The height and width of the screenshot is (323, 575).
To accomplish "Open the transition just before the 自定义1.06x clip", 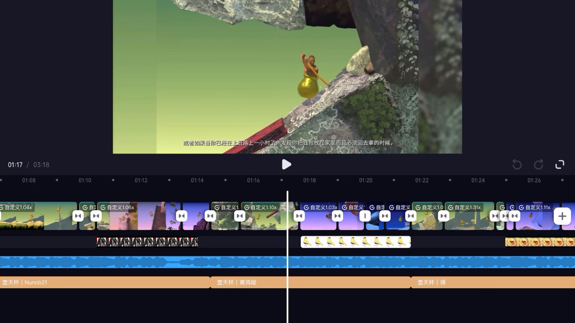I will click(96, 216).
